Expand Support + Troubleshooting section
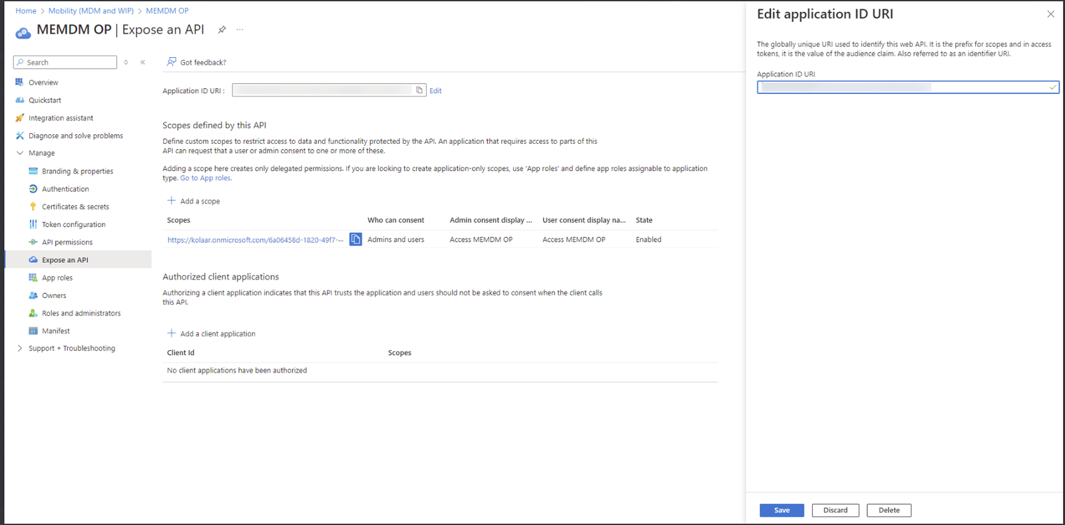The height and width of the screenshot is (525, 1065). (20, 348)
